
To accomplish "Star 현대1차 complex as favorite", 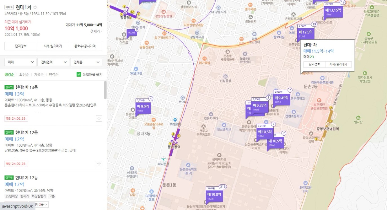I will (35, 7).
